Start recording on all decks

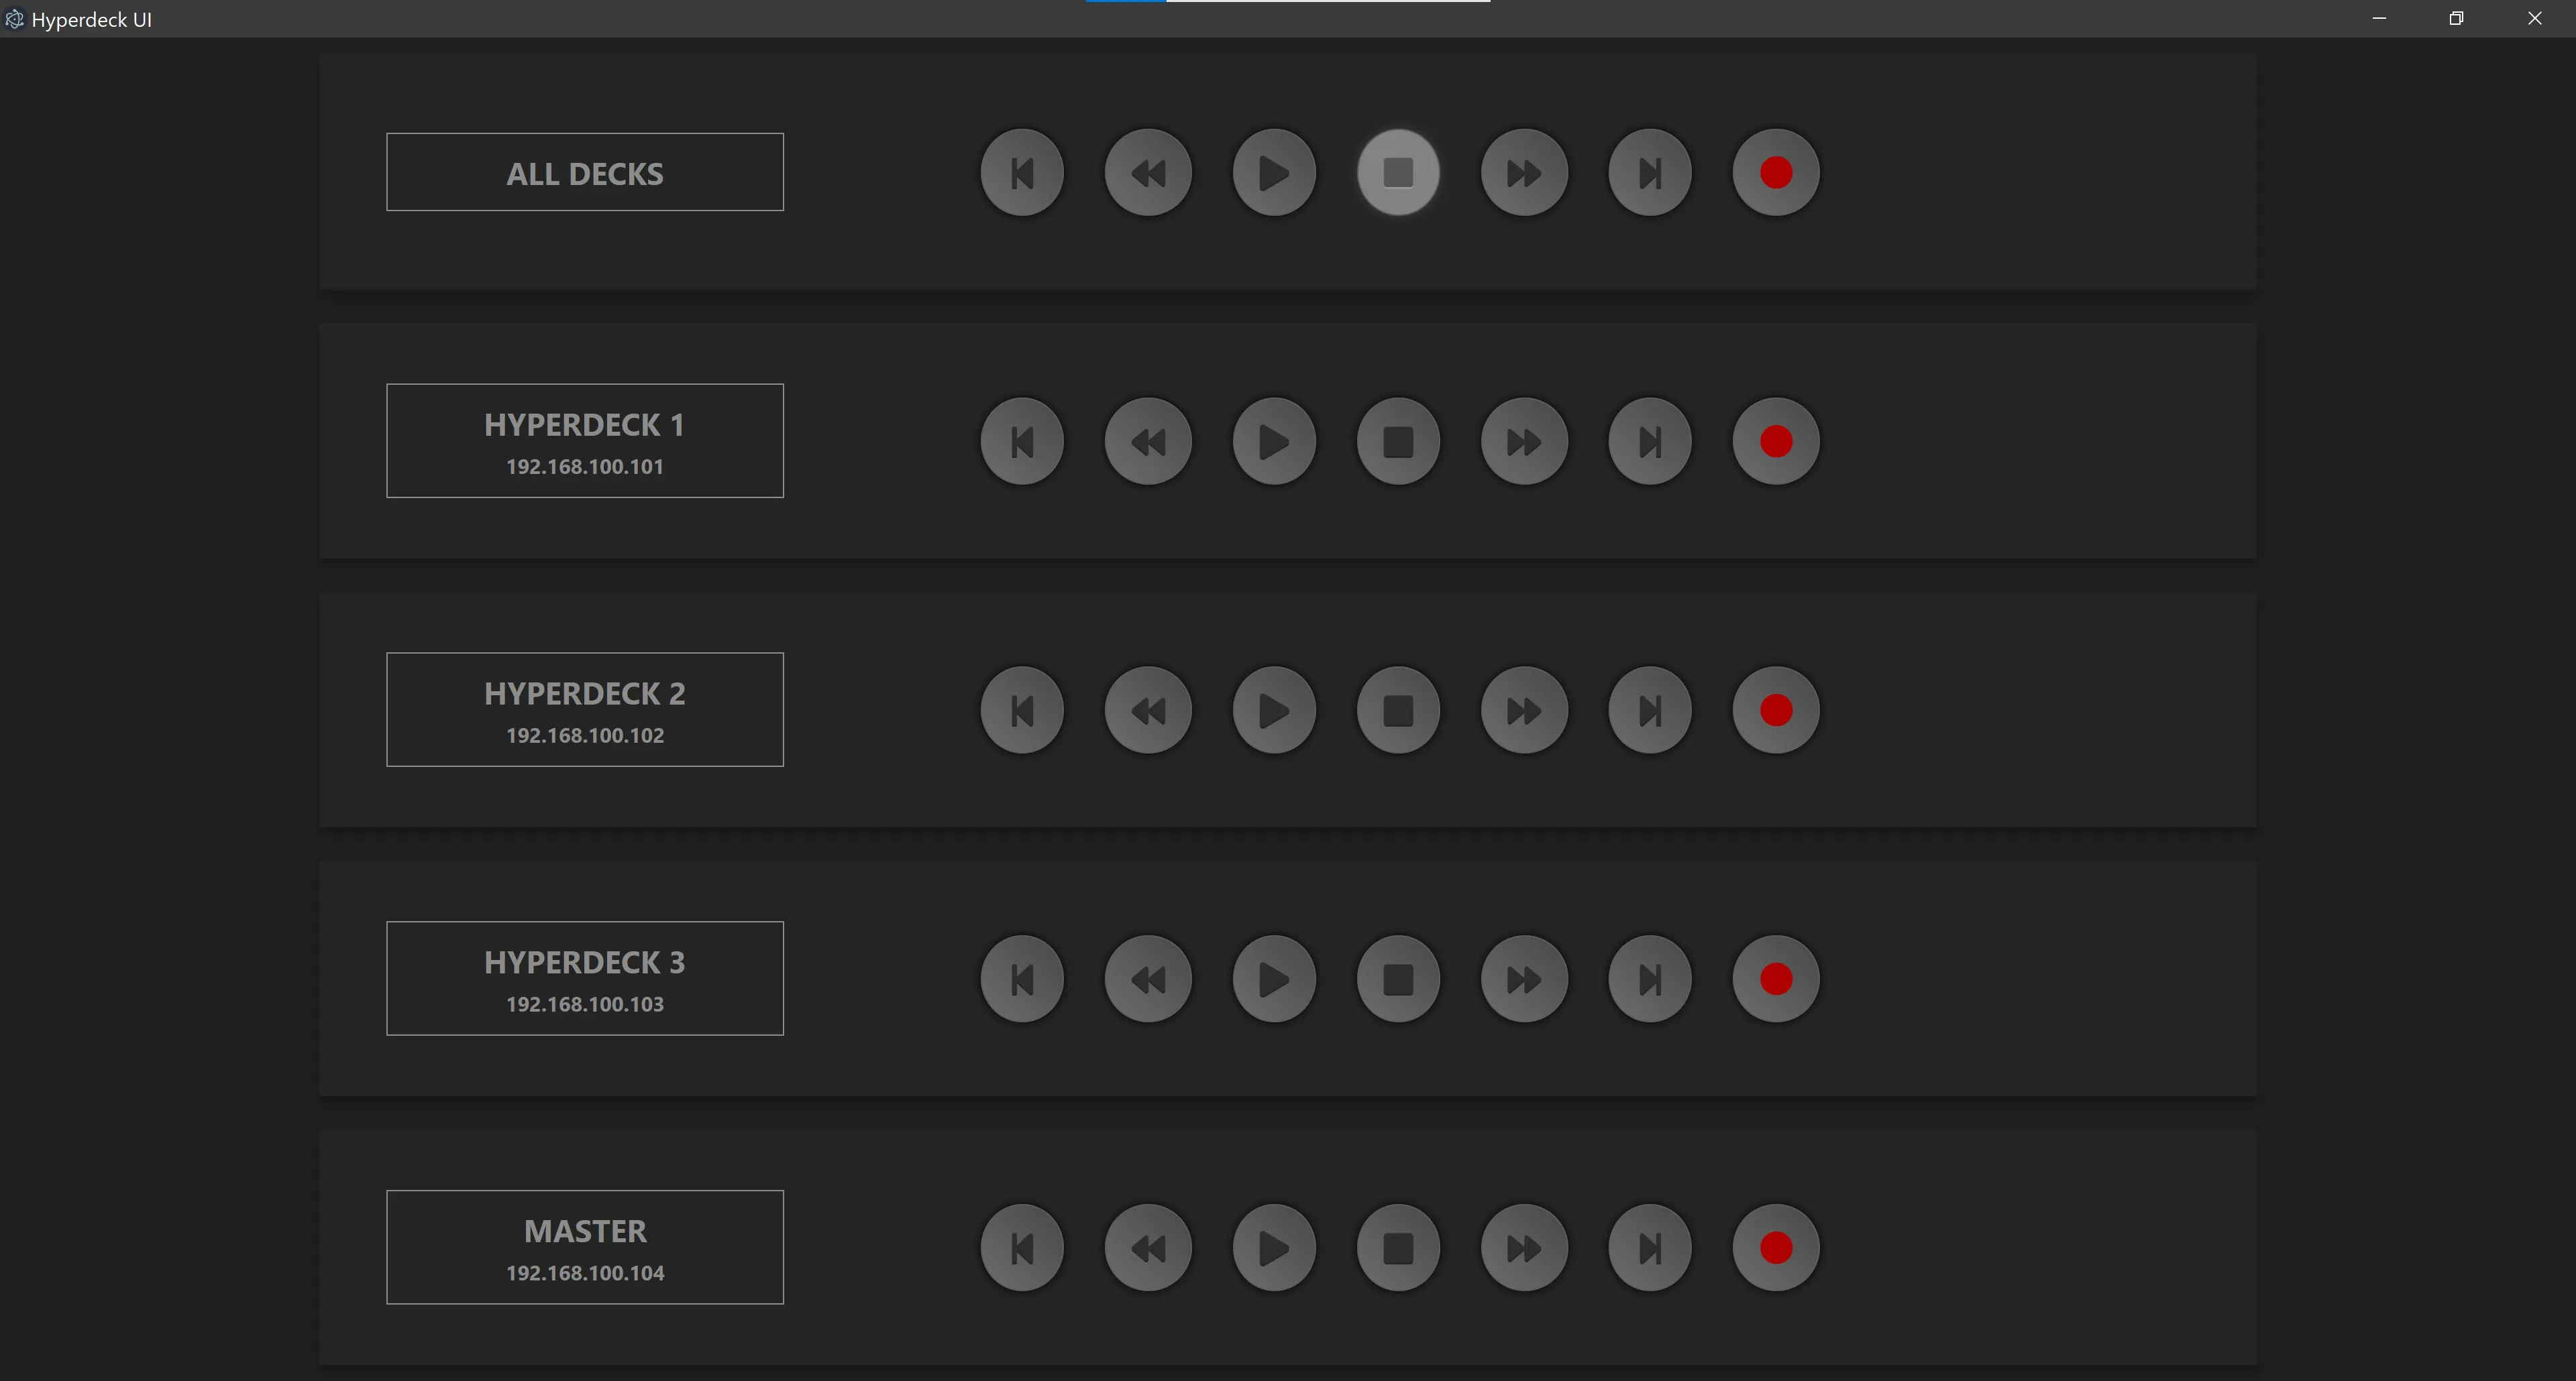[1775, 173]
